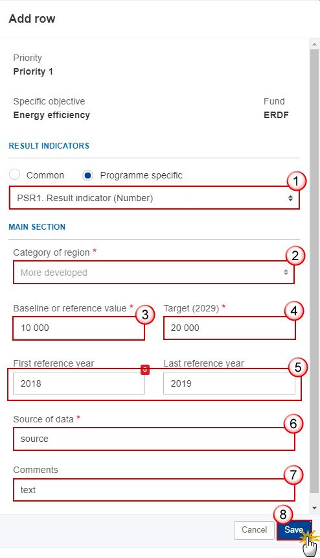Click the Comments text field

[154, 490]
